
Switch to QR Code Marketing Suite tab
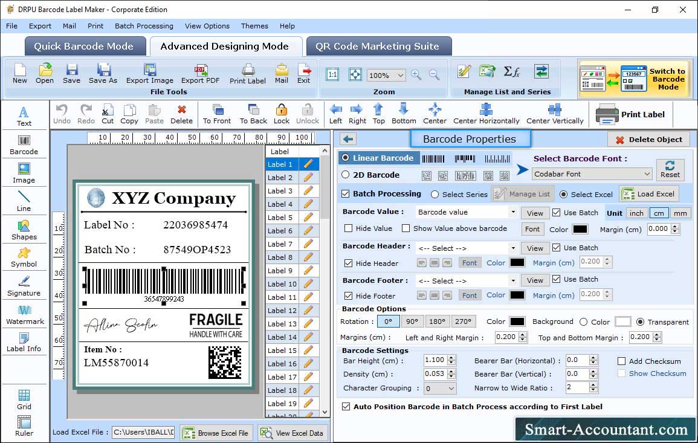378,47
